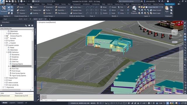Click the Sample Lines tool
The height and width of the screenshot is (105, 187).
(76, 10)
